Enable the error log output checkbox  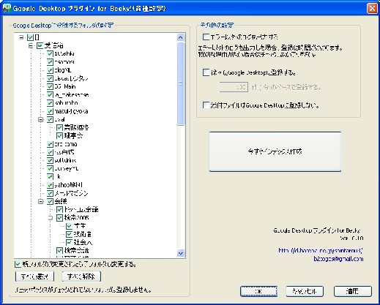(206, 37)
